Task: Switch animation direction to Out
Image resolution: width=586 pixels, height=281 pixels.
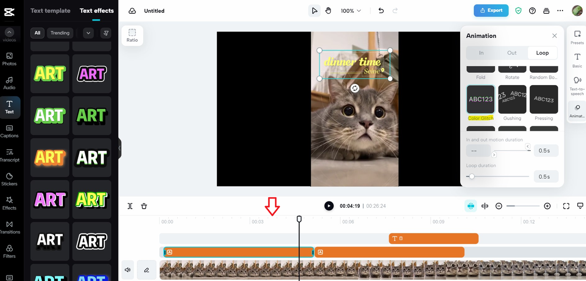Action: click(x=511, y=53)
